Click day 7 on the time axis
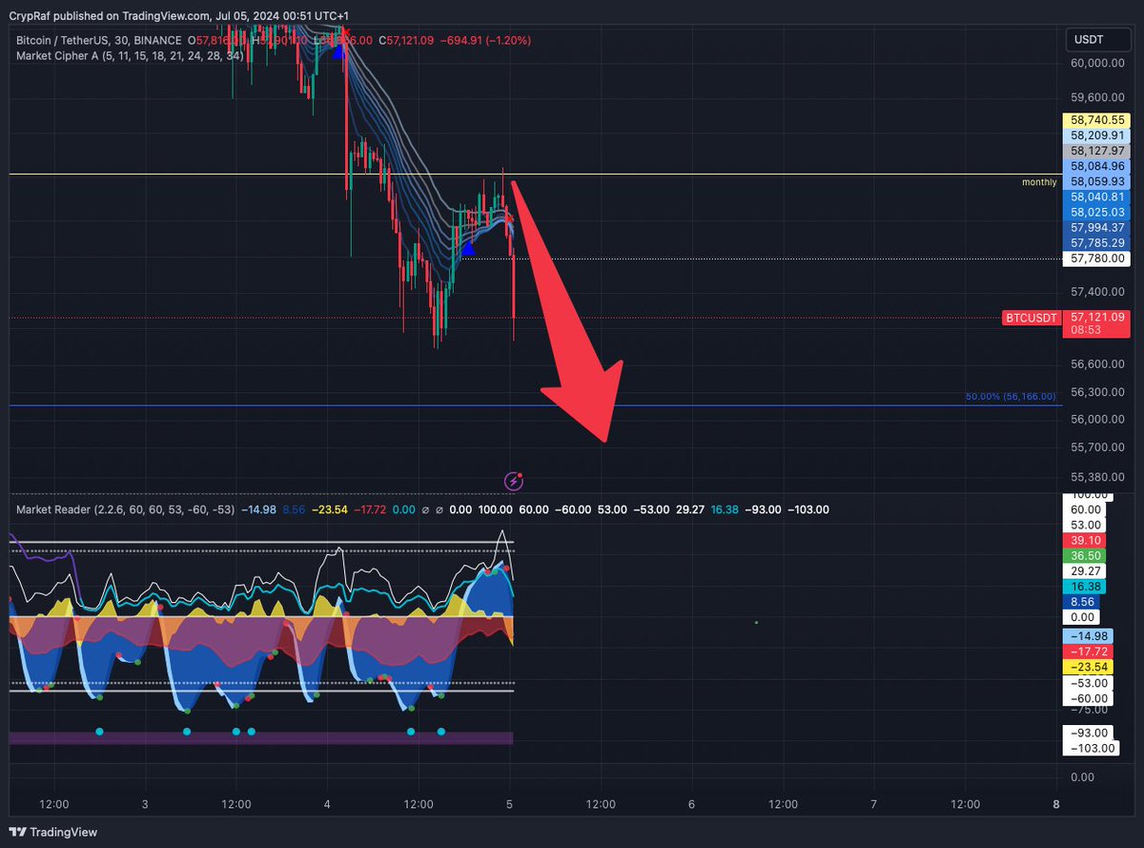Image resolution: width=1144 pixels, height=848 pixels. click(874, 804)
